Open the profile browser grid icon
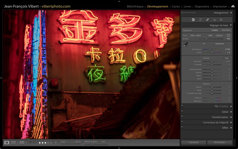 point(229,35)
